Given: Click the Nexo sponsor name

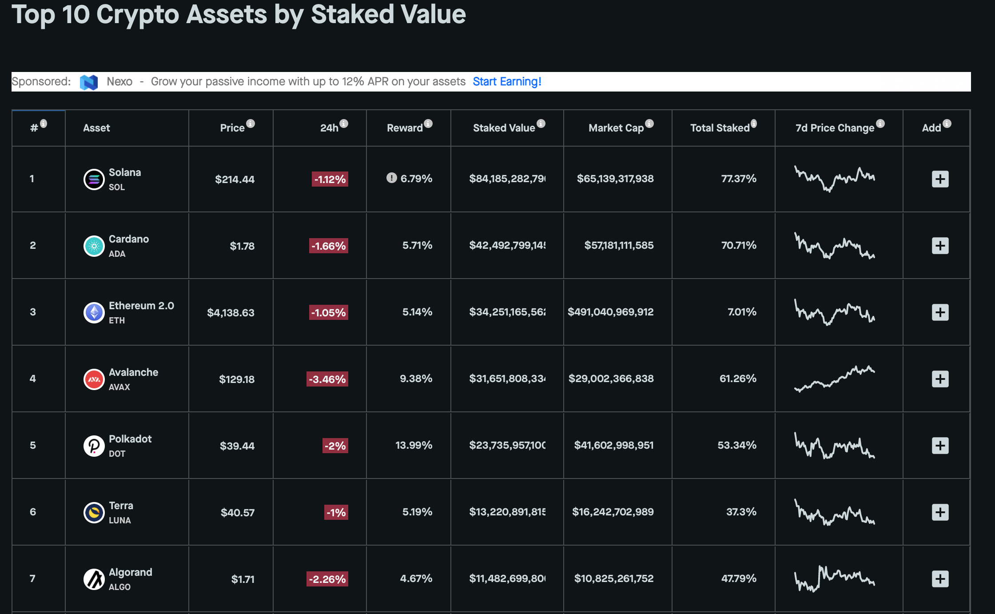Looking at the screenshot, I should coord(119,82).
